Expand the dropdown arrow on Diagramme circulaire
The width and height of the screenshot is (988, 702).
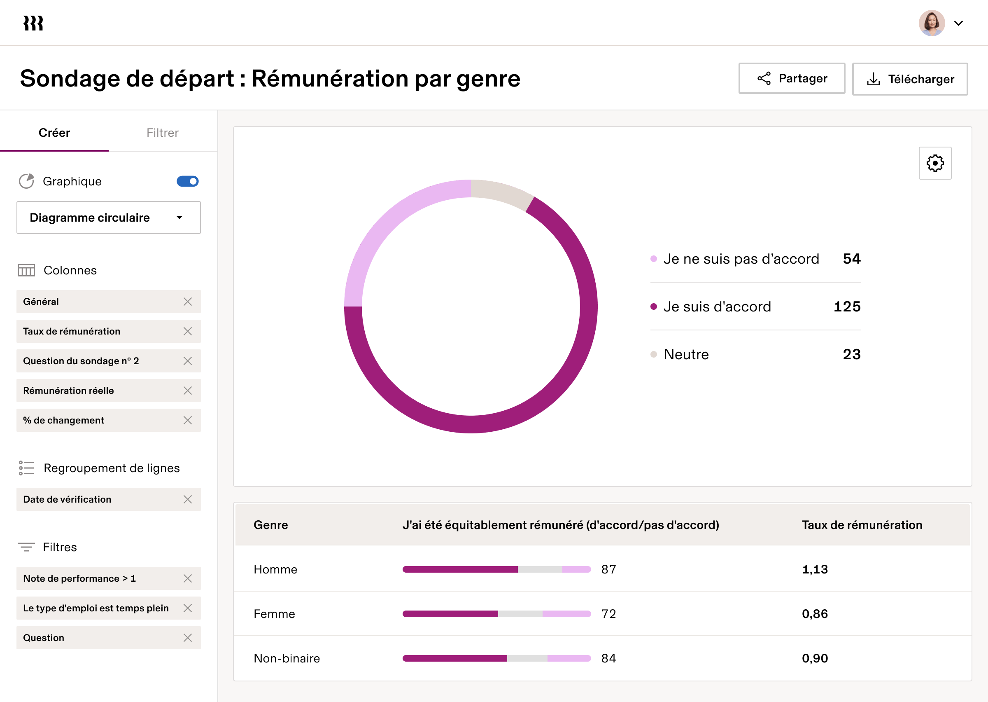tap(180, 218)
